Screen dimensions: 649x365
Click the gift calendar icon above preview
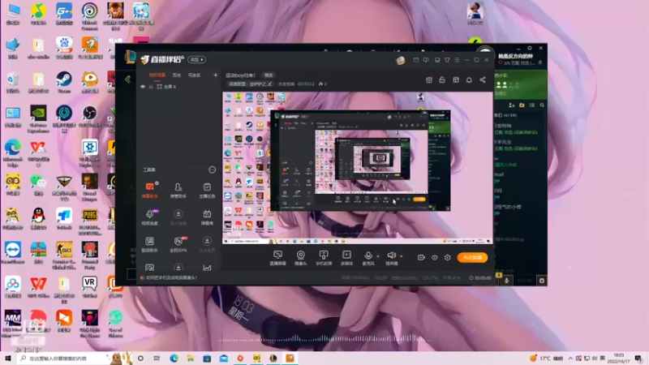click(x=429, y=79)
